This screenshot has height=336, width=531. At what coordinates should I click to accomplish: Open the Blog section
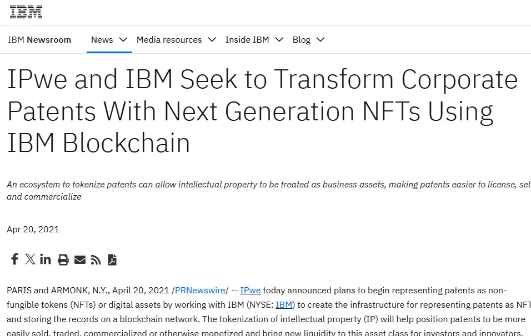[301, 39]
